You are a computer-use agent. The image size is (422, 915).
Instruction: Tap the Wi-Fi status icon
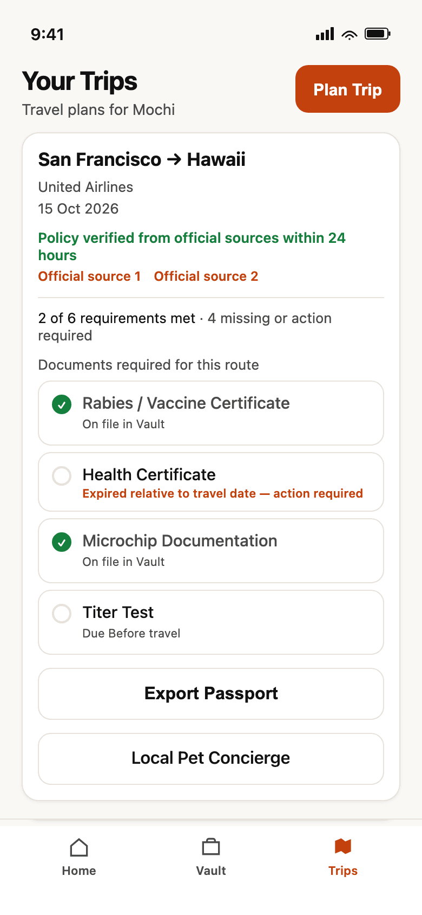pos(350,35)
